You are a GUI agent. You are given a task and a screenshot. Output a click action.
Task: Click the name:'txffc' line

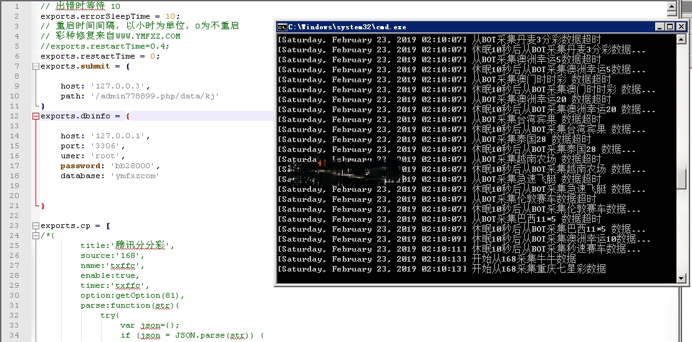(112, 266)
